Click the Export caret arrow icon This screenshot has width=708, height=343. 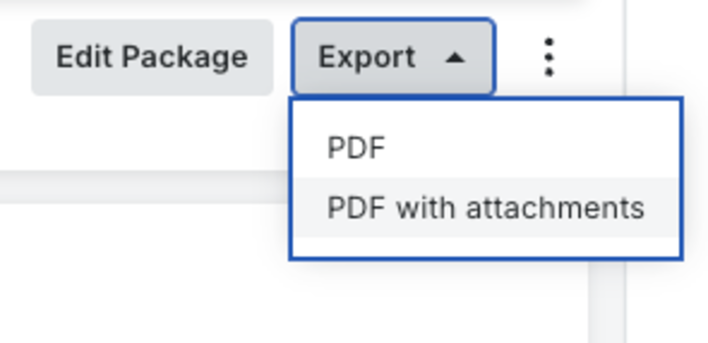coord(455,58)
